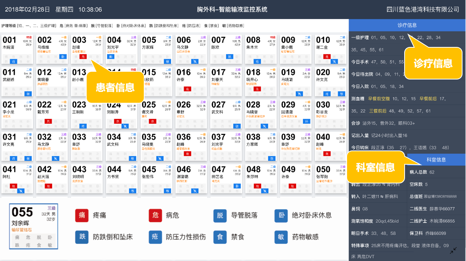
Task: Click the blue 痛 icon on bed 004 card
Action: coord(111,57)
